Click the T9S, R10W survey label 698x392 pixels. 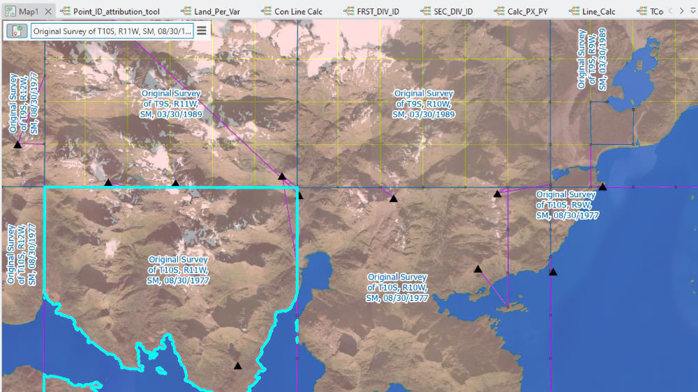click(424, 104)
